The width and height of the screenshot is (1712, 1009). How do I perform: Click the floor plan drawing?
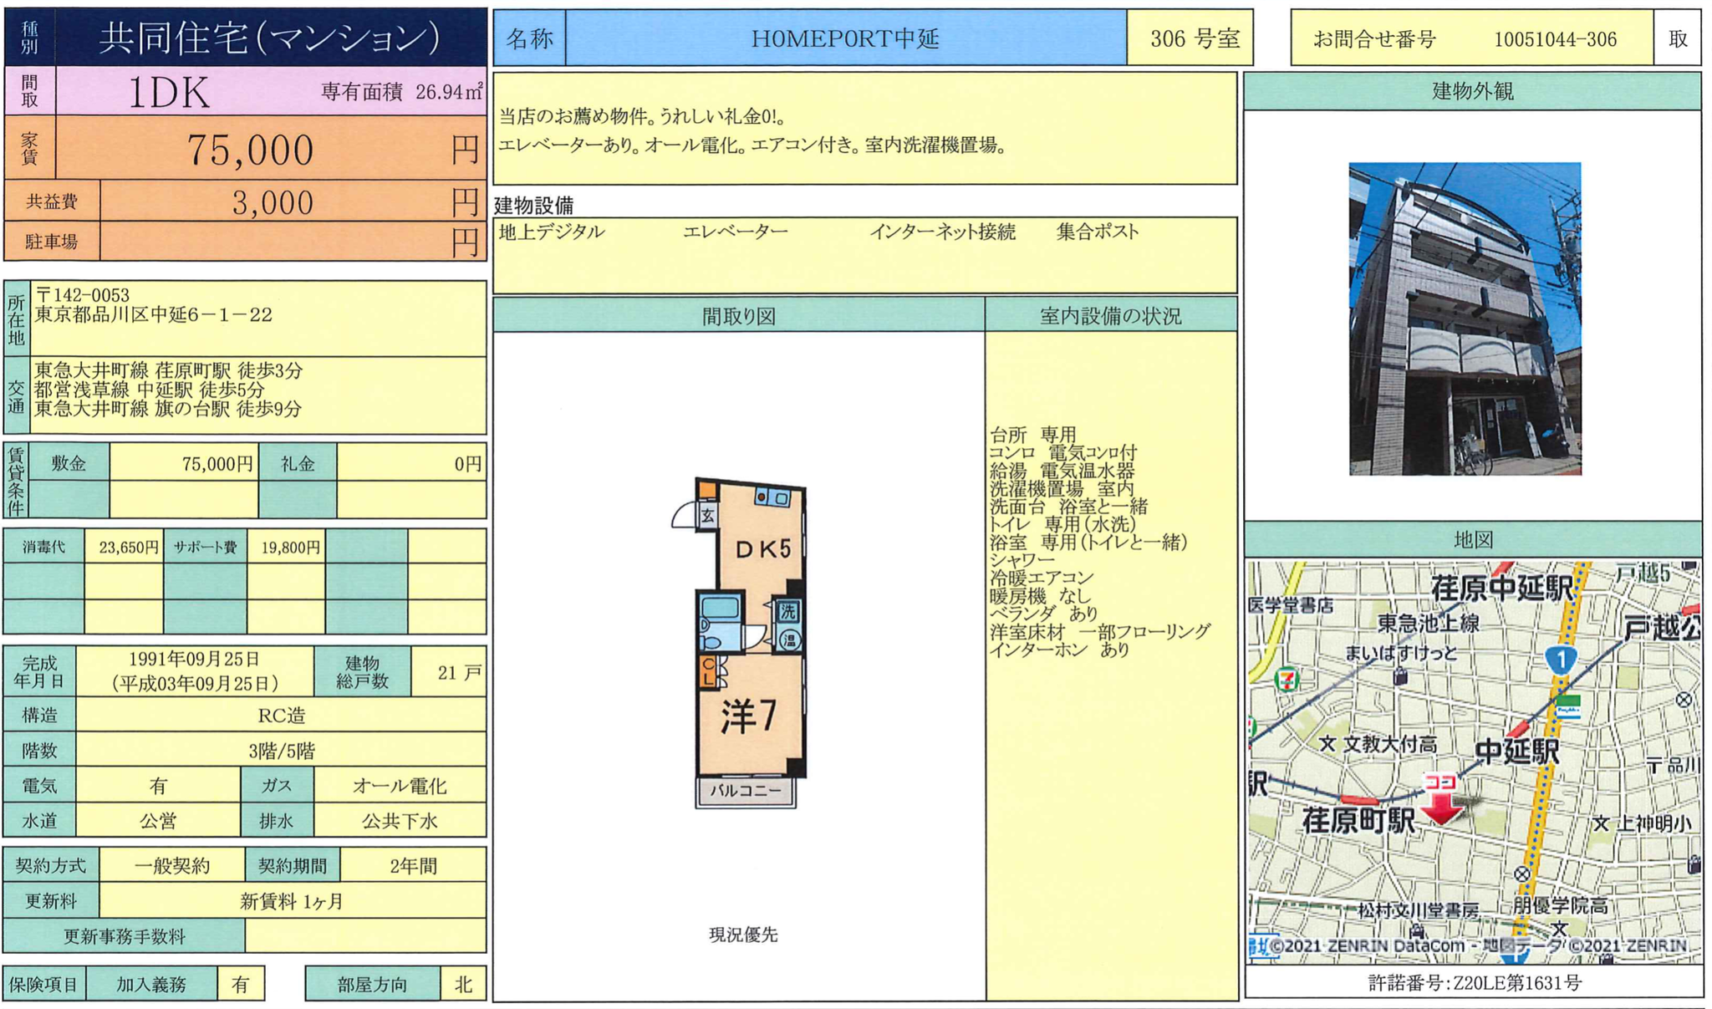click(x=739, y=642)
